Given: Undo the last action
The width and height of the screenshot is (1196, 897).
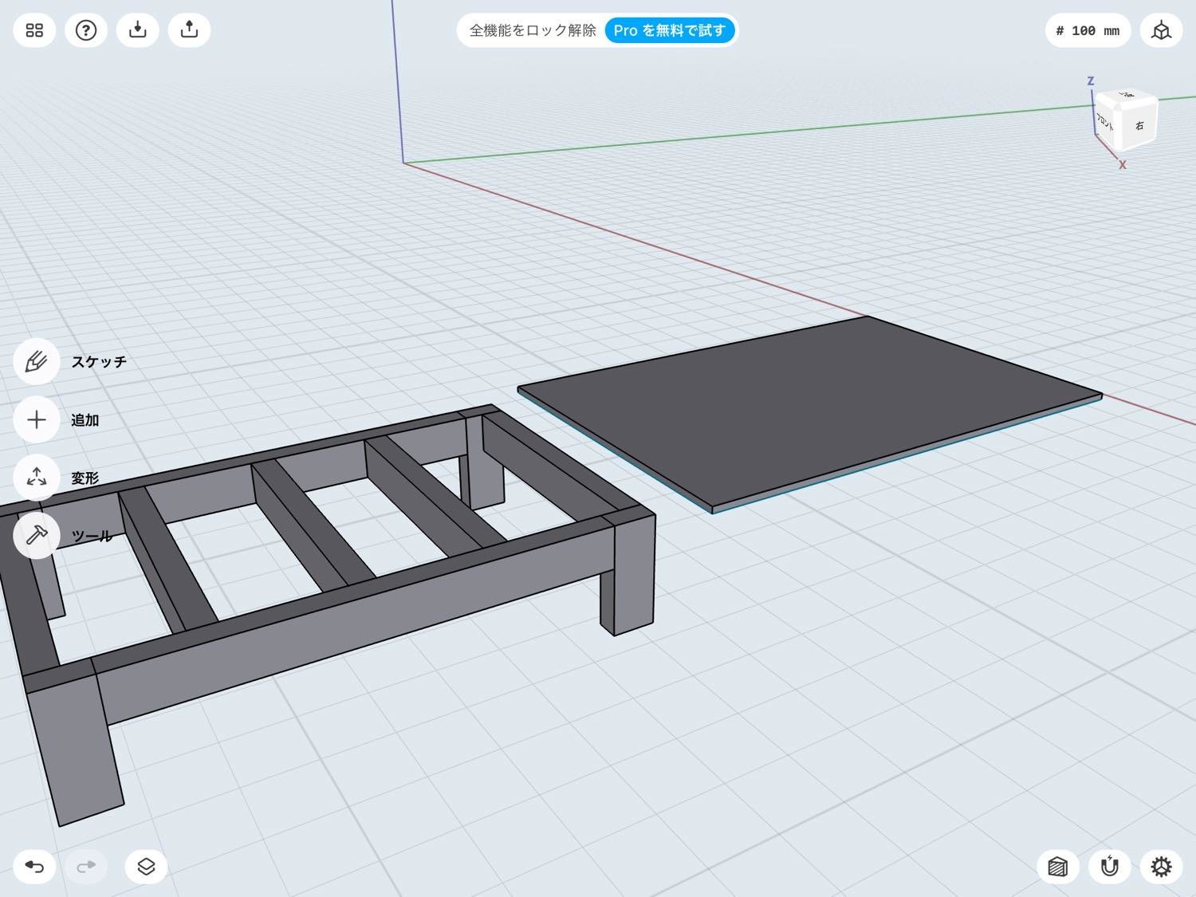Looking at the screenshot, I should [x=34, y=867].
